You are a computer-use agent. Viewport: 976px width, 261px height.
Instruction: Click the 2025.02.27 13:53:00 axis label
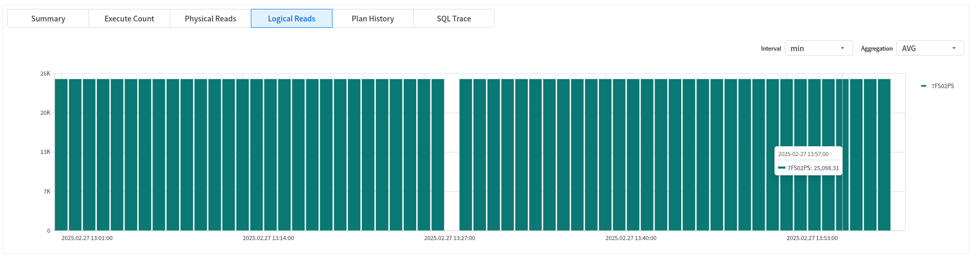[x=812, y=238]
